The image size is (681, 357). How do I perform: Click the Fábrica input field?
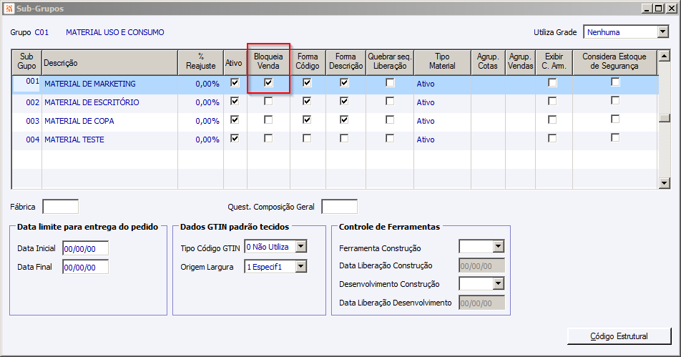[x=61, y=207]
